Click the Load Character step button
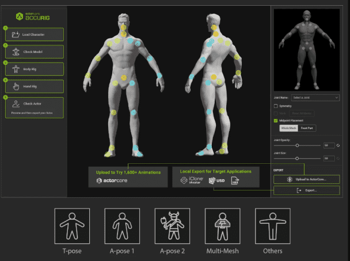The width and height of the screenshot is (350, 261). (35, 34)
